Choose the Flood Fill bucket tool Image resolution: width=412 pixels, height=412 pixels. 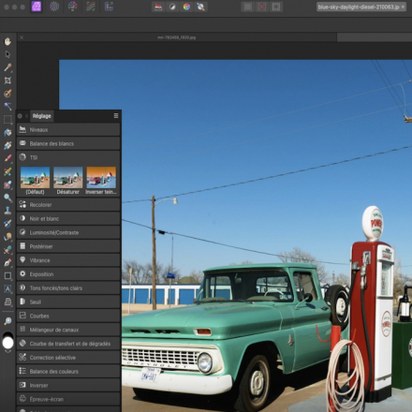[7, 132]
